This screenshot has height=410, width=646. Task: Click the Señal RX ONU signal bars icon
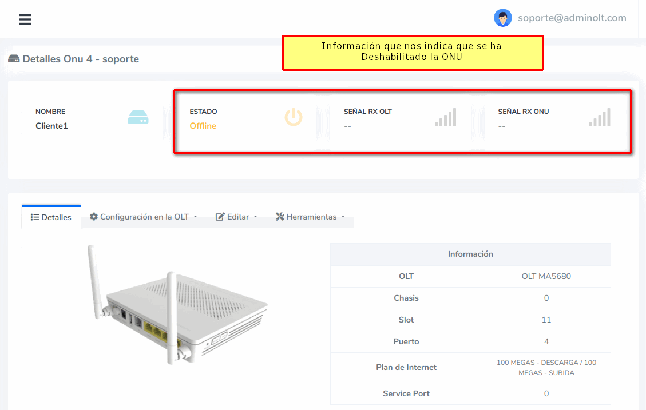[x=600, y=117]
